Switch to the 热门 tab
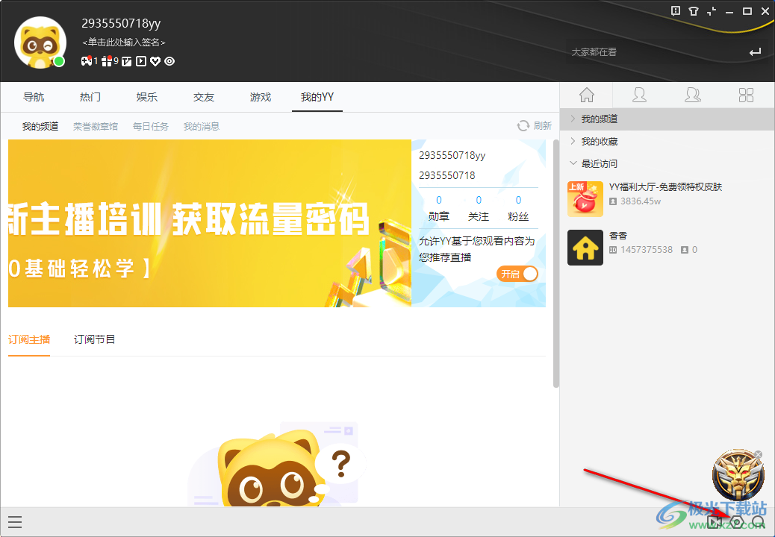Viewport: 775px width, 537px height. pos(90,97)
